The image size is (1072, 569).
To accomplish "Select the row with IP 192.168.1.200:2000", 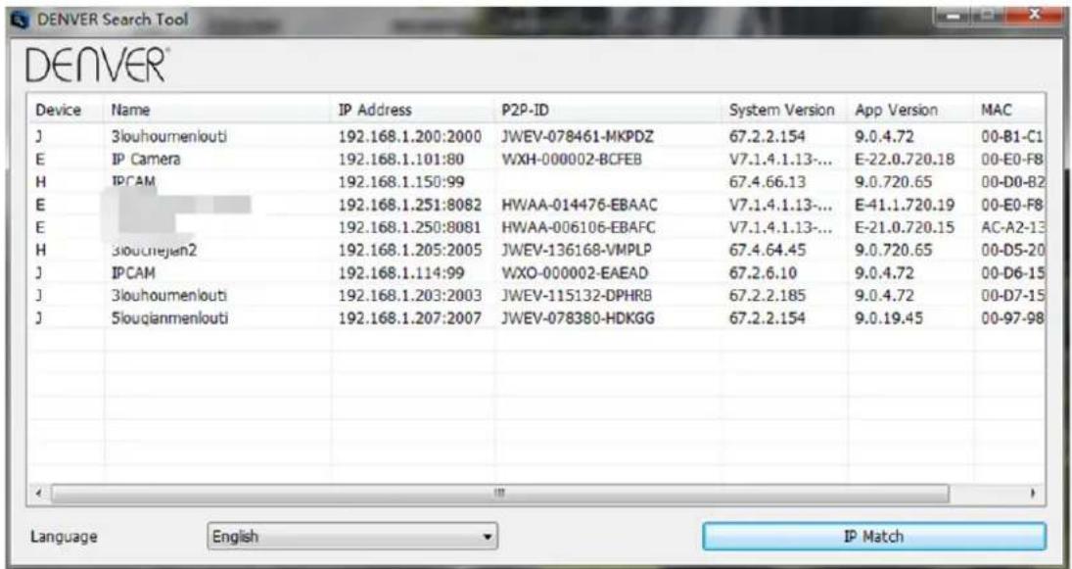I will click(536, 137).
